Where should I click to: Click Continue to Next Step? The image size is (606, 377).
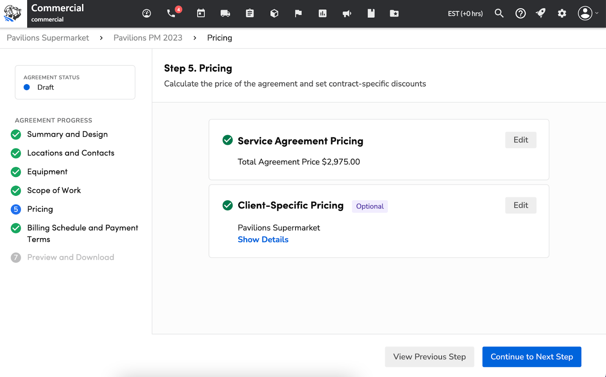531,357
